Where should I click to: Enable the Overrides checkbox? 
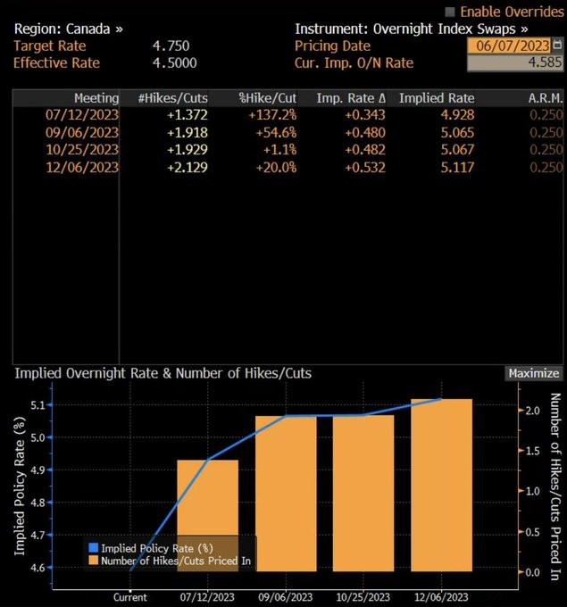point(450,12)
